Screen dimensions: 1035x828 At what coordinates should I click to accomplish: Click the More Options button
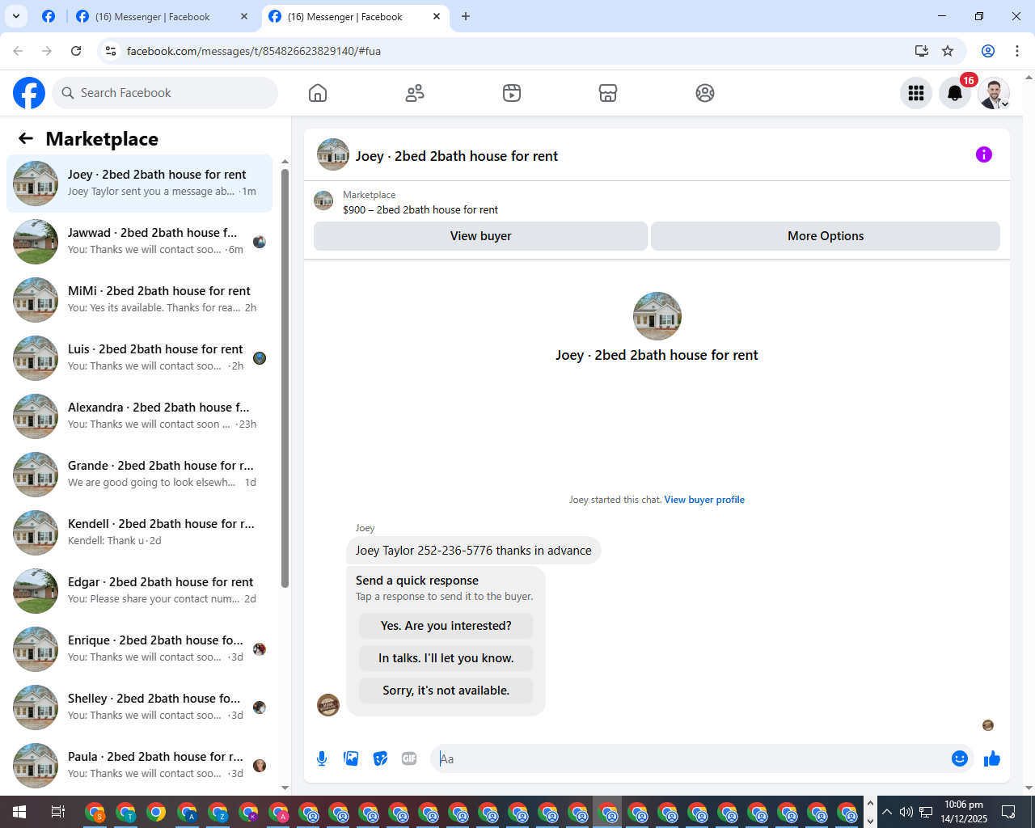[x=826, y=236]
